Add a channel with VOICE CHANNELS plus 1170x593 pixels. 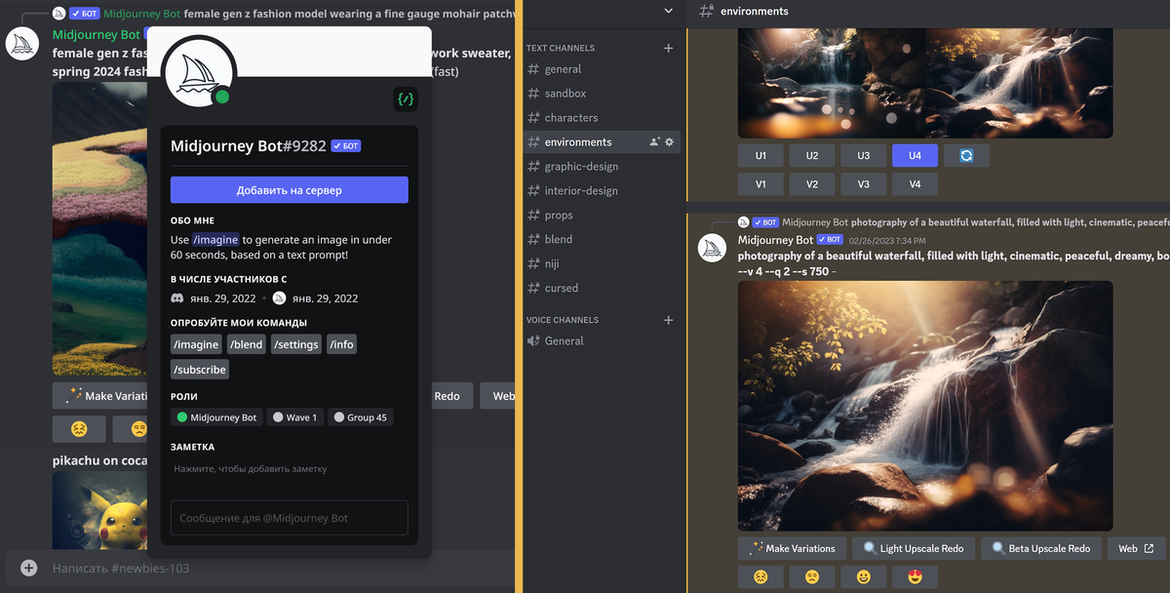(668, 320)
